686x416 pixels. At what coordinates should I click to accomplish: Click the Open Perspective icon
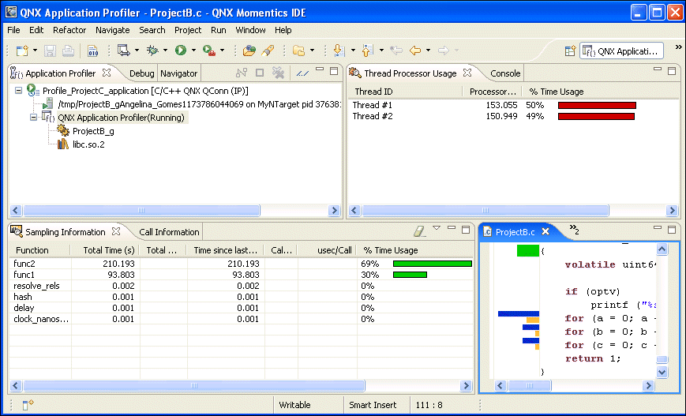click(569, 51)
